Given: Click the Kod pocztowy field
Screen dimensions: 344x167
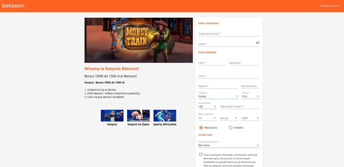Looking at the screenshot, I should pyautogui.click(x=250, y=86).
